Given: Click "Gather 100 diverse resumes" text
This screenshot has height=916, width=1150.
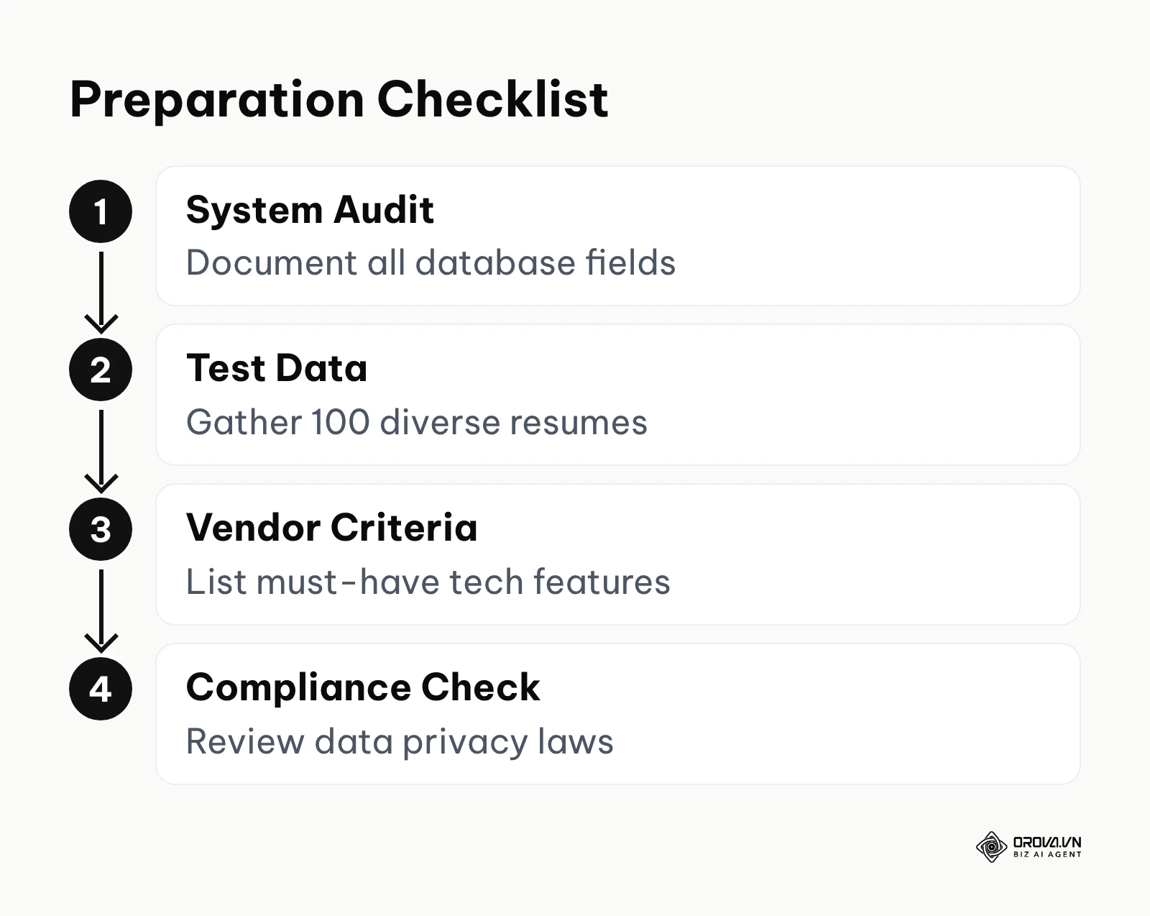Looking at the screenshot, I should pos(417,422).
